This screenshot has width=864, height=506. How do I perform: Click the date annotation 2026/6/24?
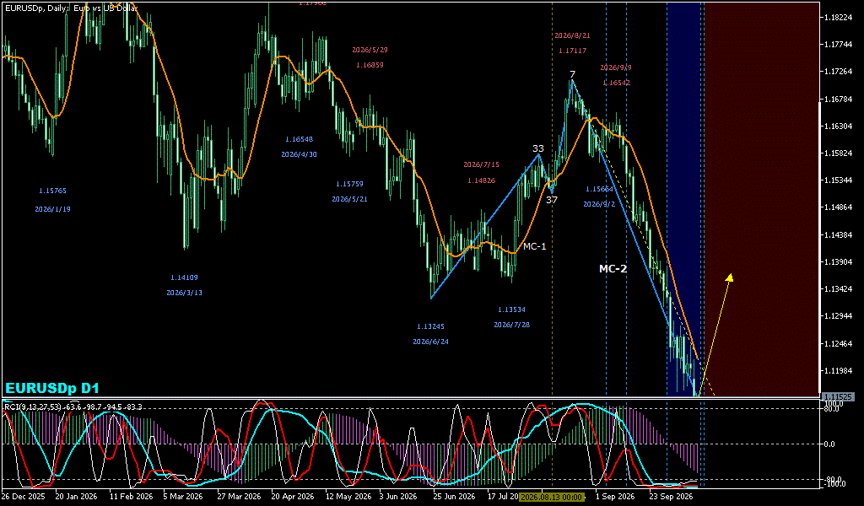[x=430, y=342]
